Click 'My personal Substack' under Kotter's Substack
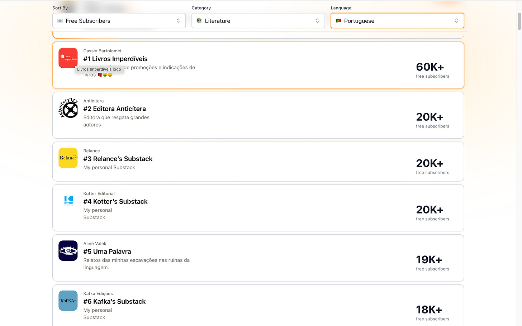 click(x=98, y=214)
